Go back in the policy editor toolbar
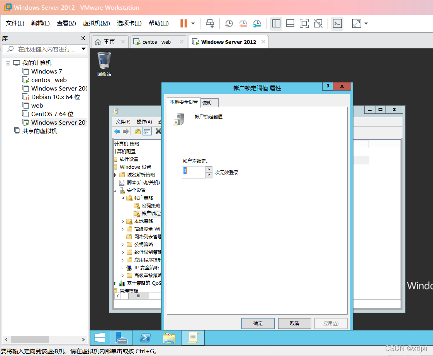 (117, 132)
